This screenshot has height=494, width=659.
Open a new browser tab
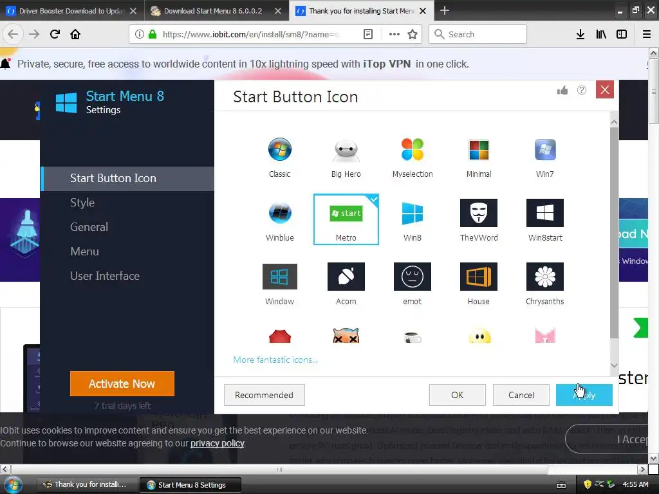click(x=444, y=10)
